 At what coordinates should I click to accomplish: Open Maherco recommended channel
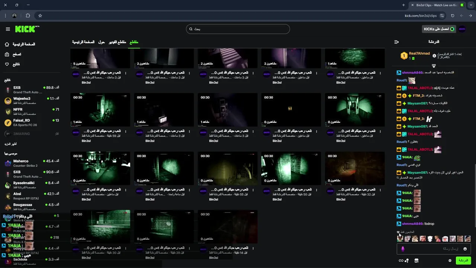point(32,163)
